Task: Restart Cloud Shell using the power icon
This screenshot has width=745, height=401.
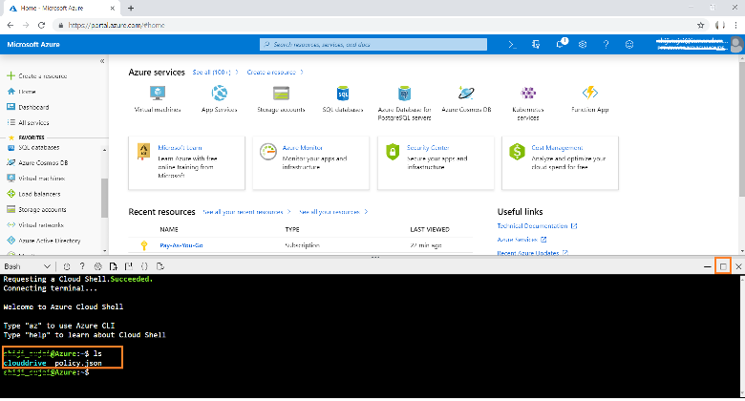Action: tap(67, 265)
